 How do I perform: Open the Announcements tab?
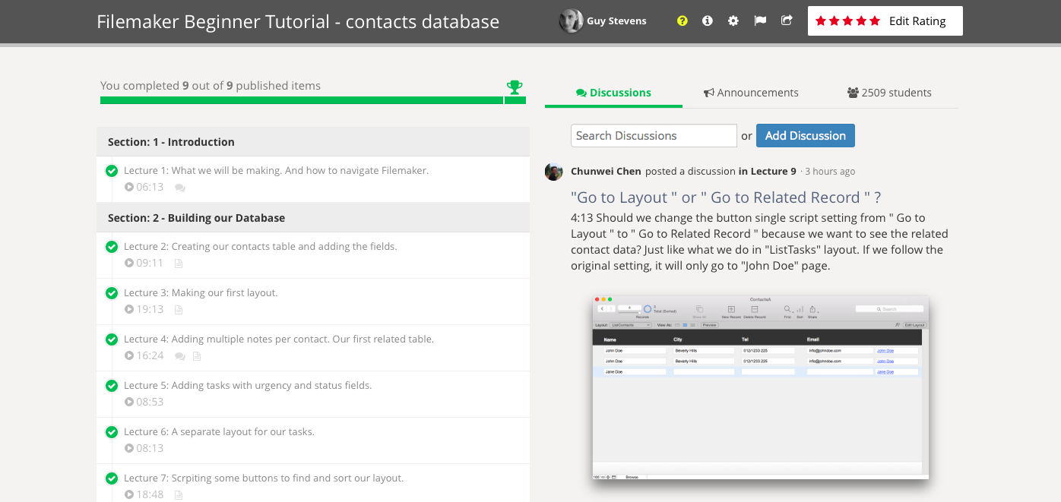(751, 93)
